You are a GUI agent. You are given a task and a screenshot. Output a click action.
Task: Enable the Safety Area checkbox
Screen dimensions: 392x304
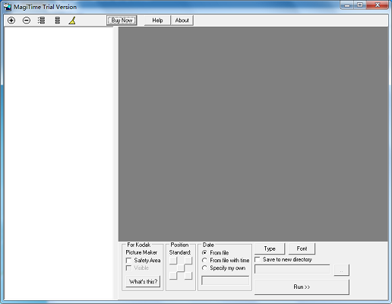(x=128, y=261)
